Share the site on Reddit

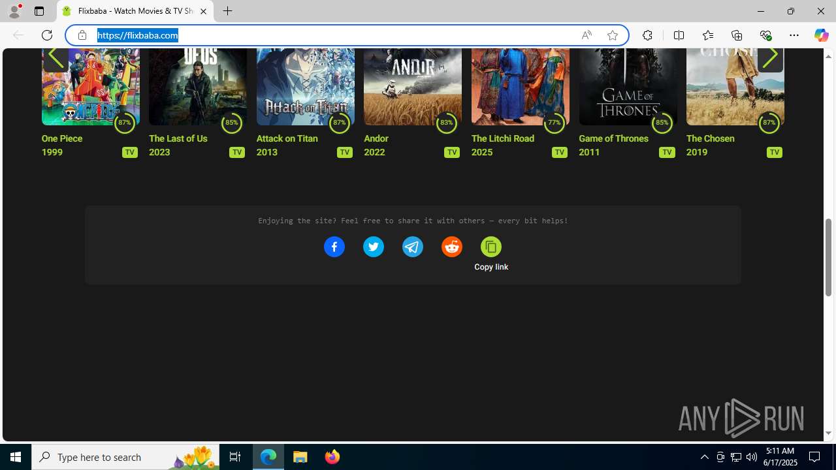(452, 247)
